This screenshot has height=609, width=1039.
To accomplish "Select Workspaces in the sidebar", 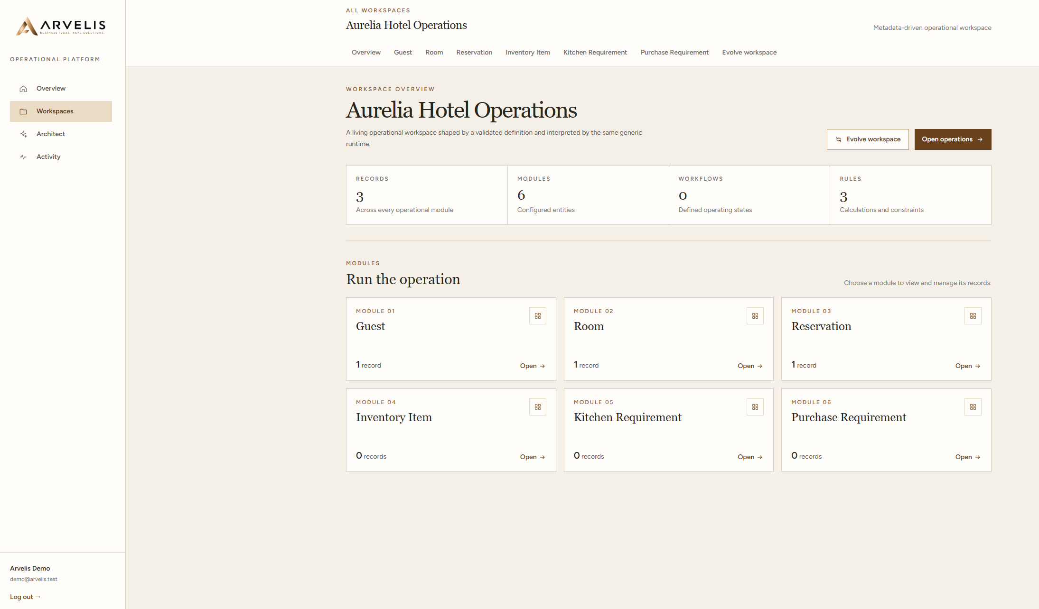I will pos(61,111).
